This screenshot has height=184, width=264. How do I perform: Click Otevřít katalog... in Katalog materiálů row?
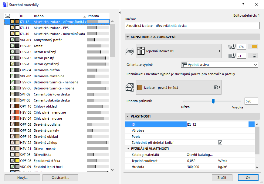[x=199, y=155]
